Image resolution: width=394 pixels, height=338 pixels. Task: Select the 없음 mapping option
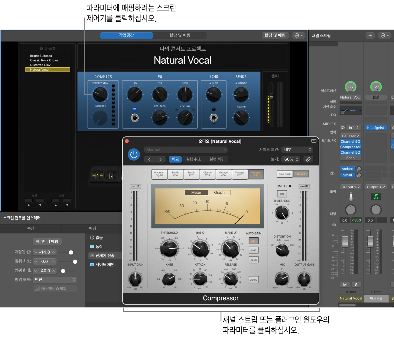coord(96,238)
